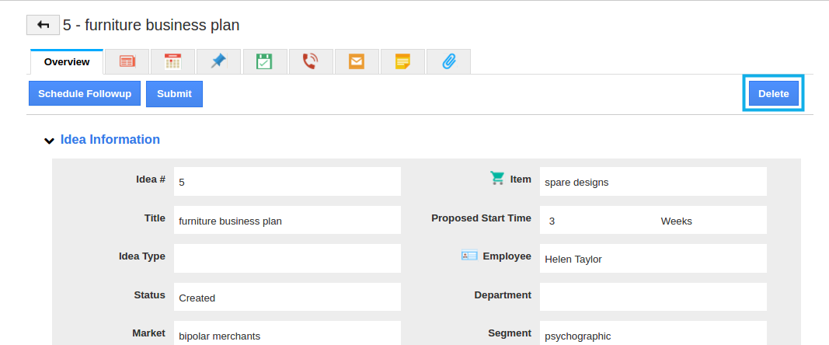Click the Weeks unit in Proposed Start Time

tap(676, 221)
